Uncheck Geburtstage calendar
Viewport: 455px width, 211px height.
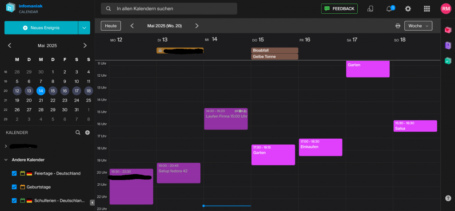click(x=14, y=187)
